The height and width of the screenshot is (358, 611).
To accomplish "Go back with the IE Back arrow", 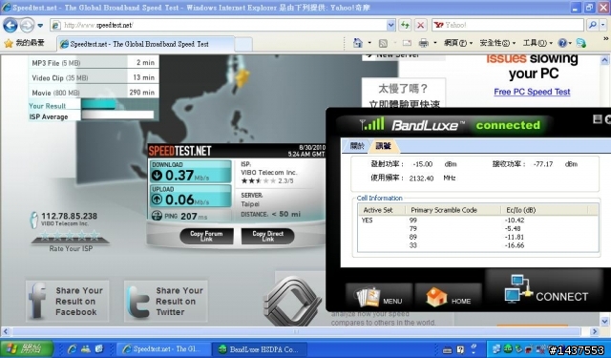I will point(11,26).
